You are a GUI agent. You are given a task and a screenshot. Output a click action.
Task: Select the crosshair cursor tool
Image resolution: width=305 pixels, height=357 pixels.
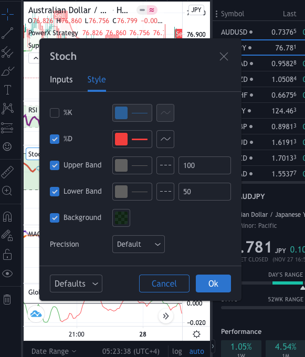[7, 14]
